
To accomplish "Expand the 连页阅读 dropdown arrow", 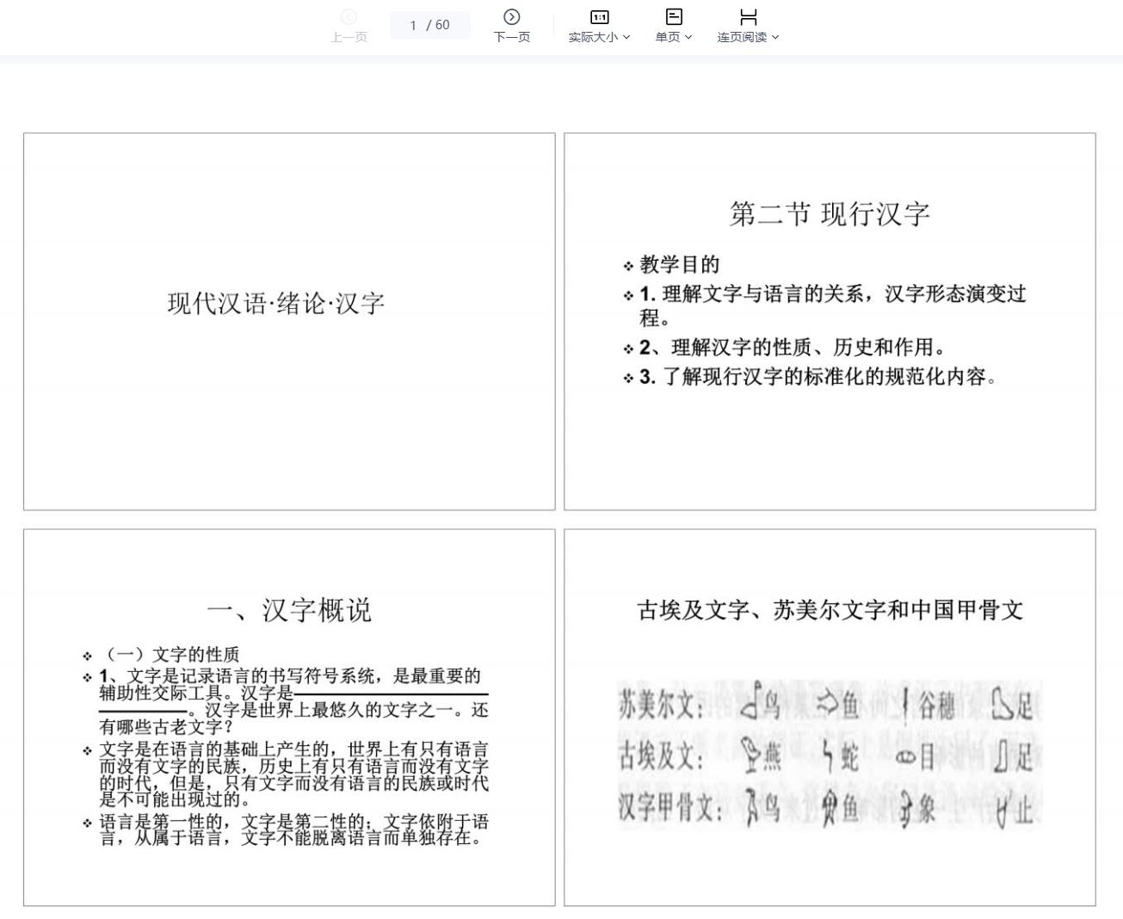I will click(x=775, y=37).
